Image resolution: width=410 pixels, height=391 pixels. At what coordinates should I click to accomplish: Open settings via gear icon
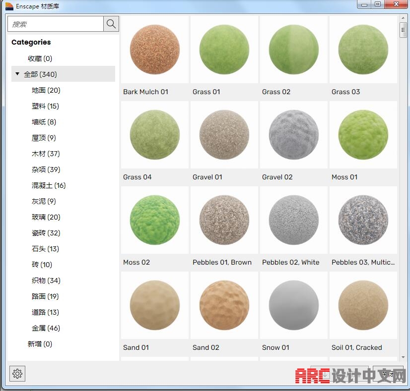click(x=17, y=374)
